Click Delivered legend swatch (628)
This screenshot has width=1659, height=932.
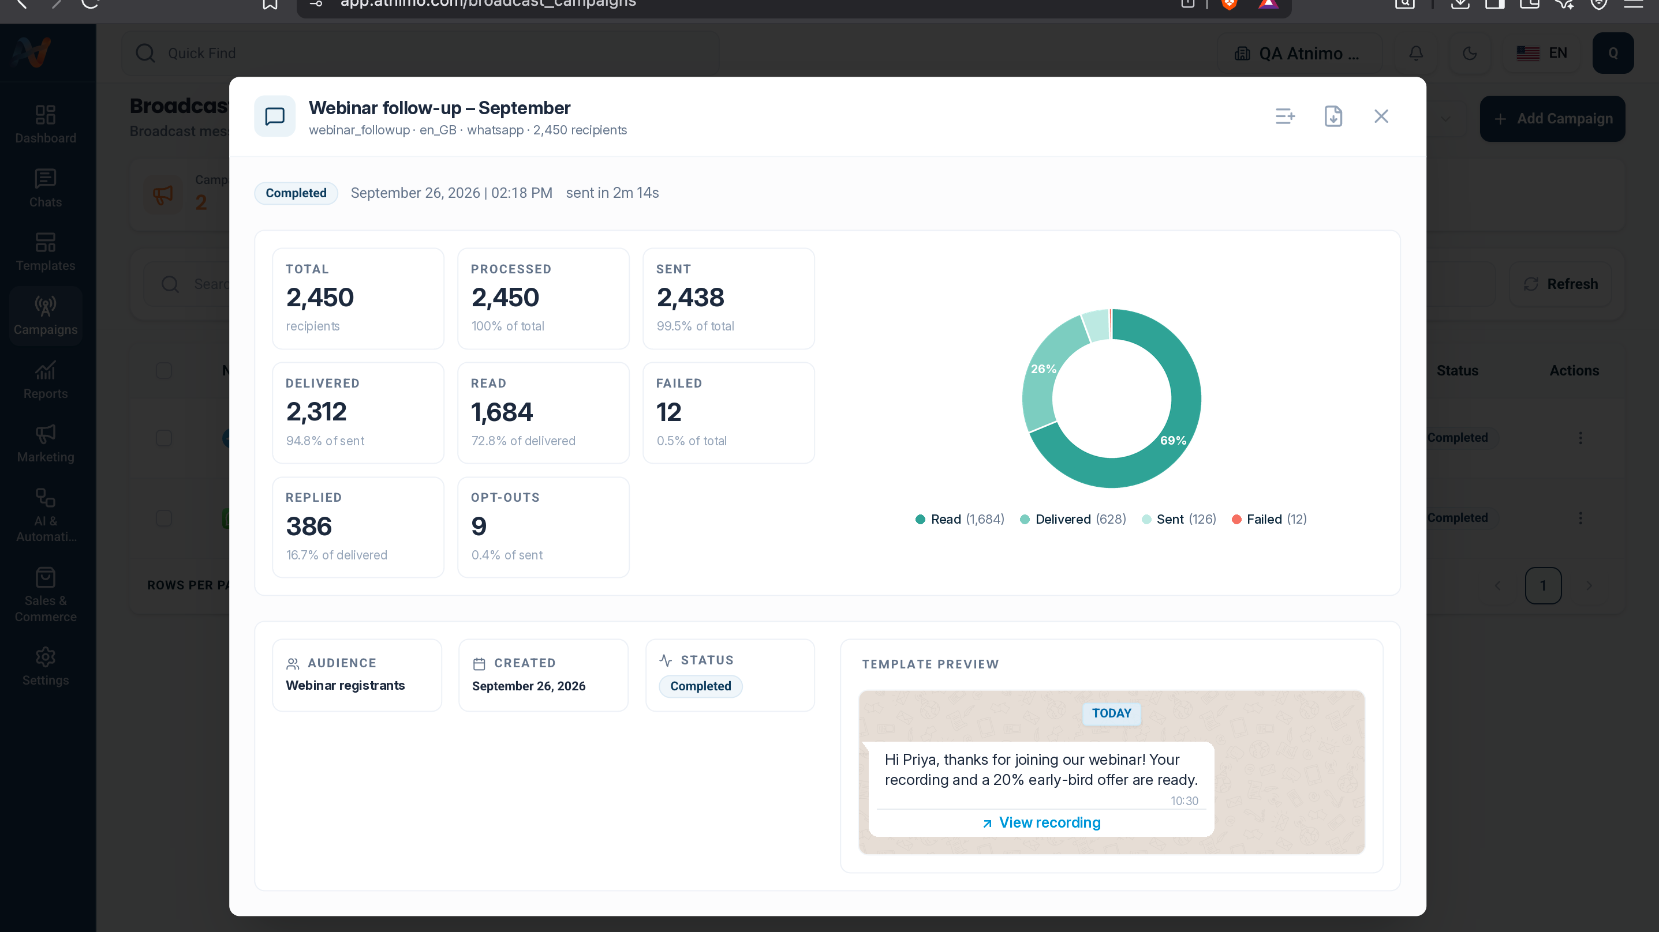point(1025,520)
